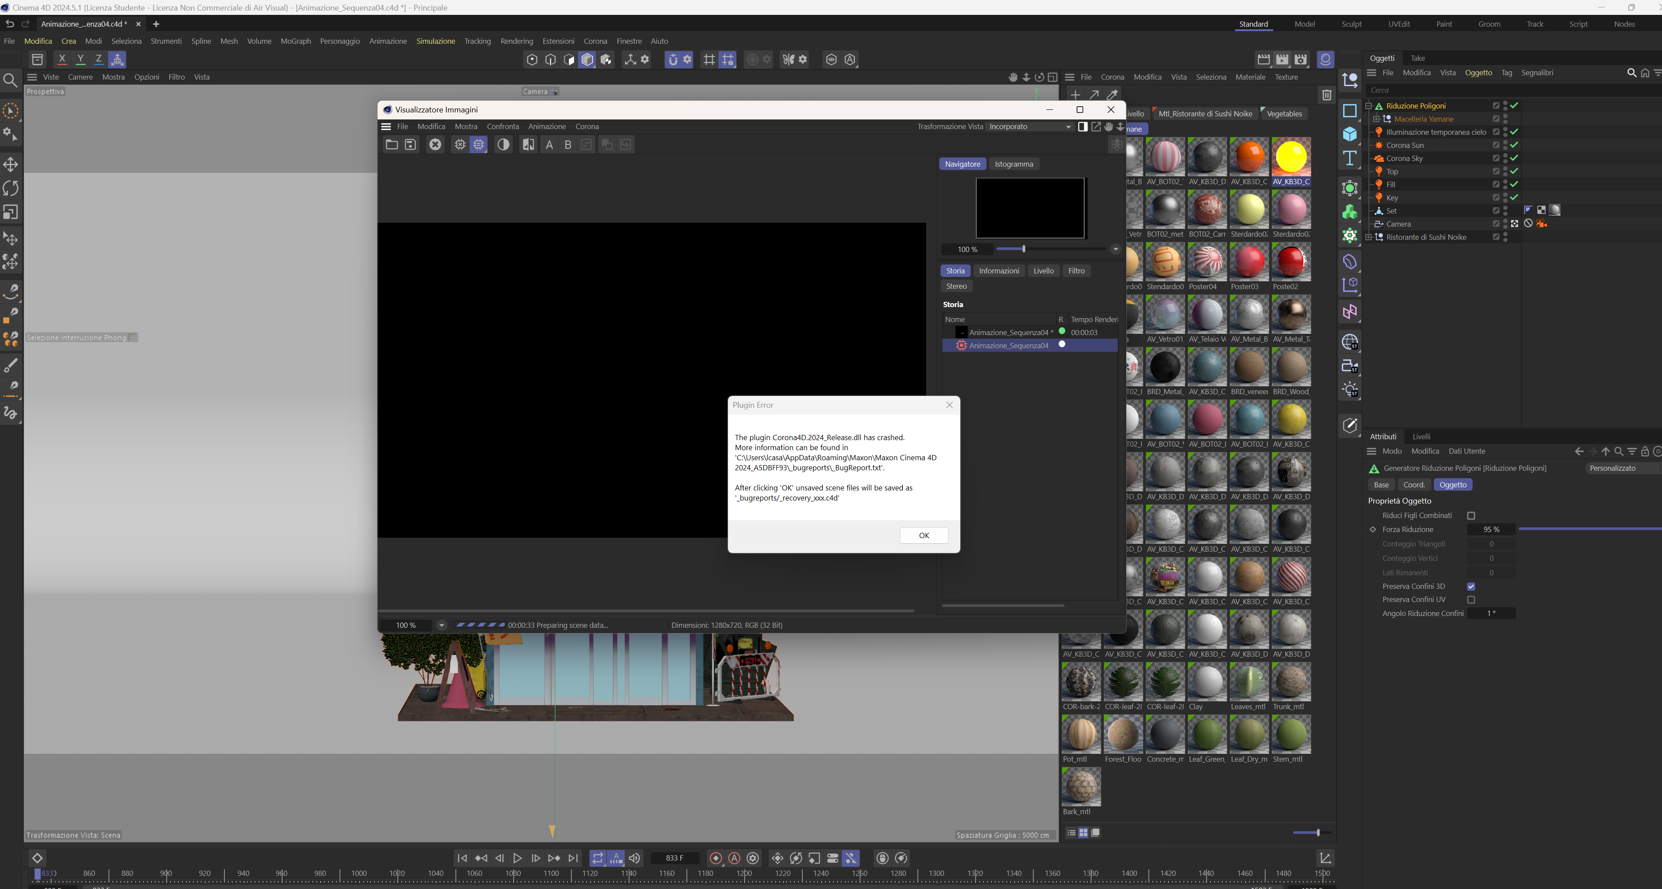Viewport: 1662px width, 889px height.
Task: Click the Text spline tool icon
Action: [x=1350, y=158]
